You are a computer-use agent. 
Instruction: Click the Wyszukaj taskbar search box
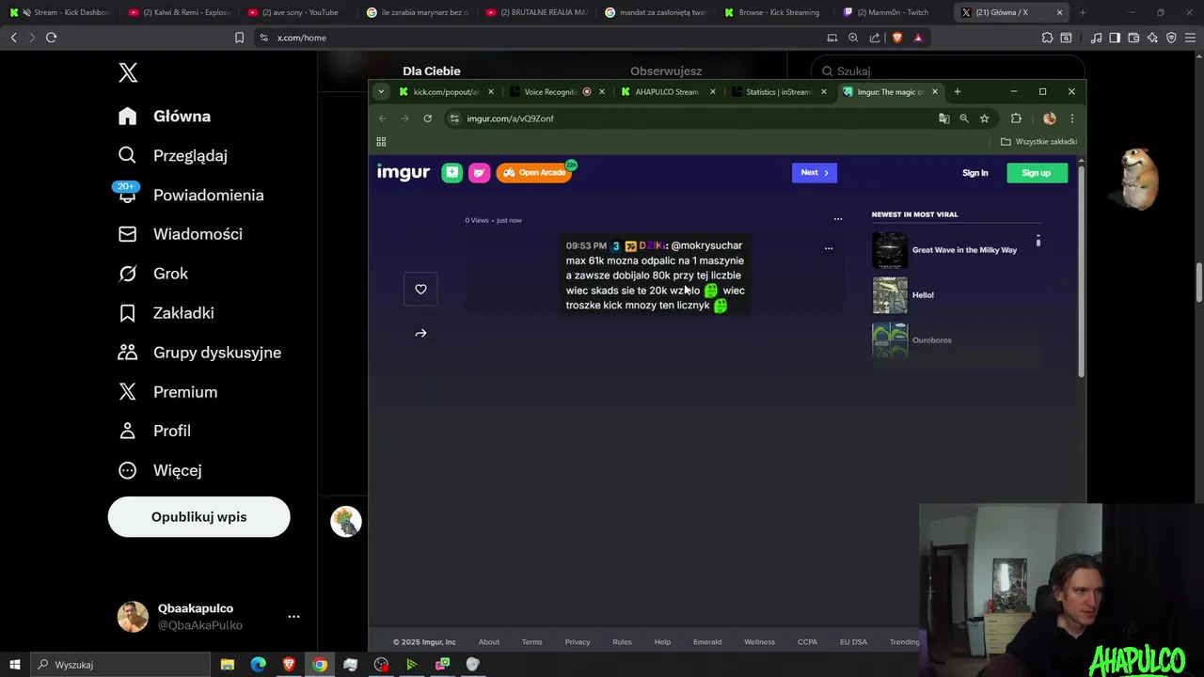[119, 665]
